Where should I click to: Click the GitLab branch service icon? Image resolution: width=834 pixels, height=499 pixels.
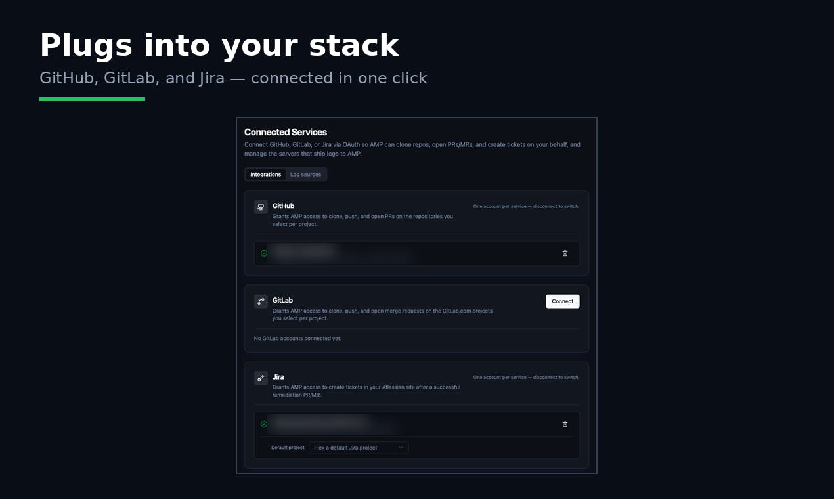point(261,301)
